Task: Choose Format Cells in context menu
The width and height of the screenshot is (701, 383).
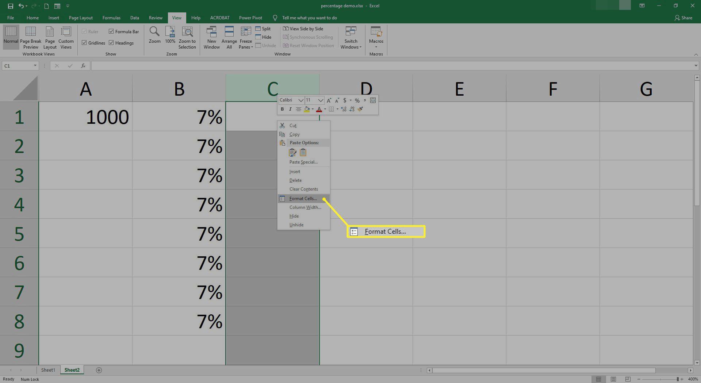Action: pyautogui.click(x=304, y=199)
